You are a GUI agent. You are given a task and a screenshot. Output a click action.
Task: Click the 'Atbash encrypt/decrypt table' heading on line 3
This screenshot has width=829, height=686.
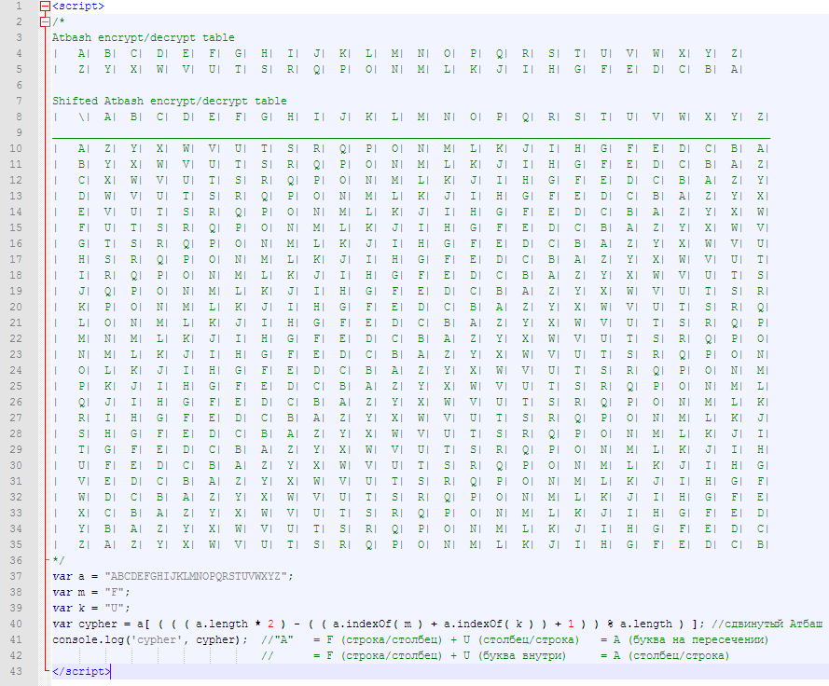pos(144,38)
